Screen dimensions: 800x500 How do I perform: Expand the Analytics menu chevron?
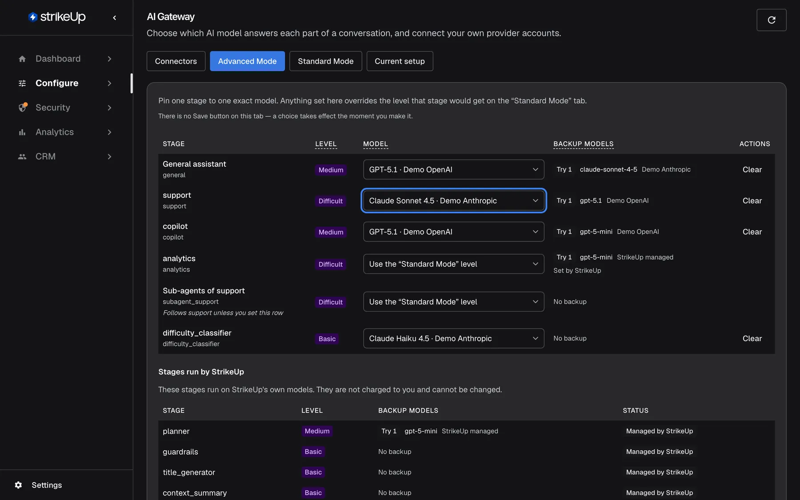click(x=109, y=132)
